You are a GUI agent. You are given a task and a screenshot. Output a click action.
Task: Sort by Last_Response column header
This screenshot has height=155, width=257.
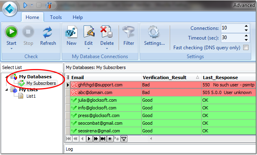(229, 77)
